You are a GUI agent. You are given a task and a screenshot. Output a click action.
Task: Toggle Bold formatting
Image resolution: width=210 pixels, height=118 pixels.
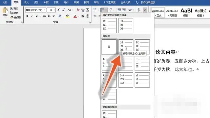(x=27, y=16)
